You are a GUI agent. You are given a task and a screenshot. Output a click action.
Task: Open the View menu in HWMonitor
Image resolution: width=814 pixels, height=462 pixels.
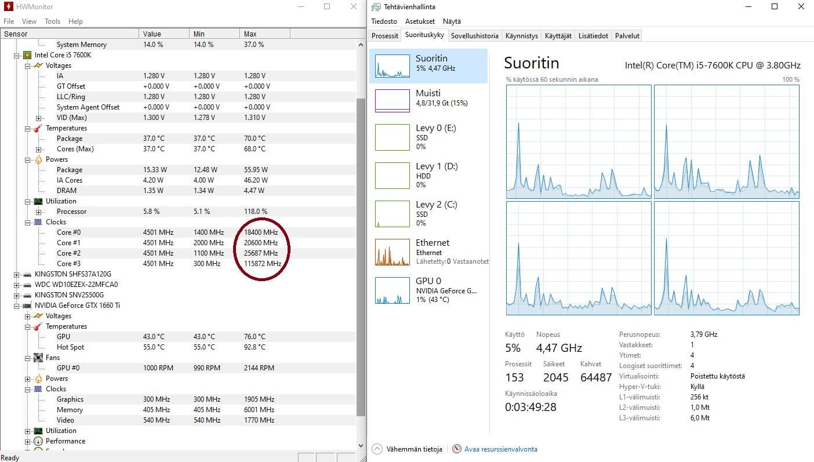click(29, 21)
